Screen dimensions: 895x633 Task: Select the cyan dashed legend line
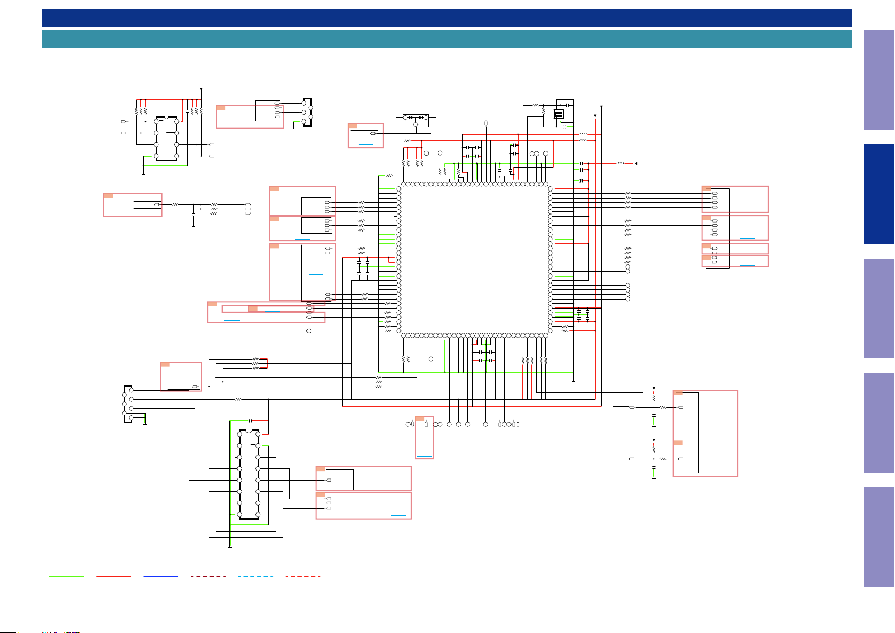255,576
